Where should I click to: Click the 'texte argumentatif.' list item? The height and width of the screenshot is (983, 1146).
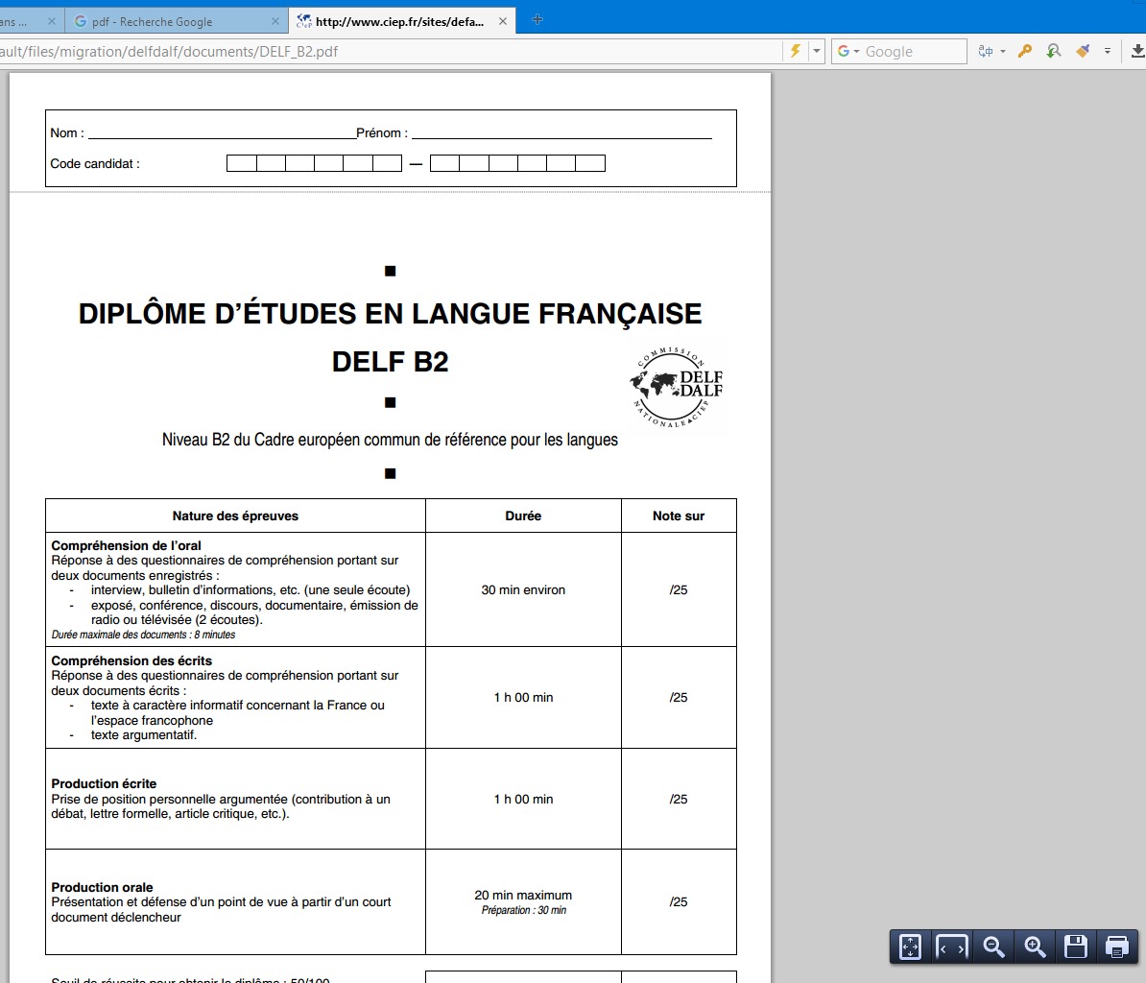(144, 735)
